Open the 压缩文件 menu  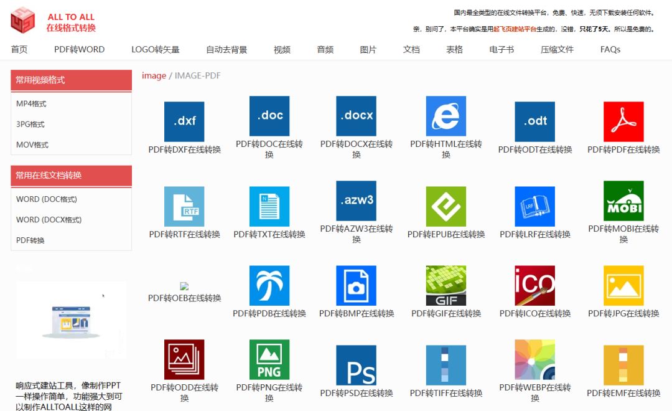557,49
